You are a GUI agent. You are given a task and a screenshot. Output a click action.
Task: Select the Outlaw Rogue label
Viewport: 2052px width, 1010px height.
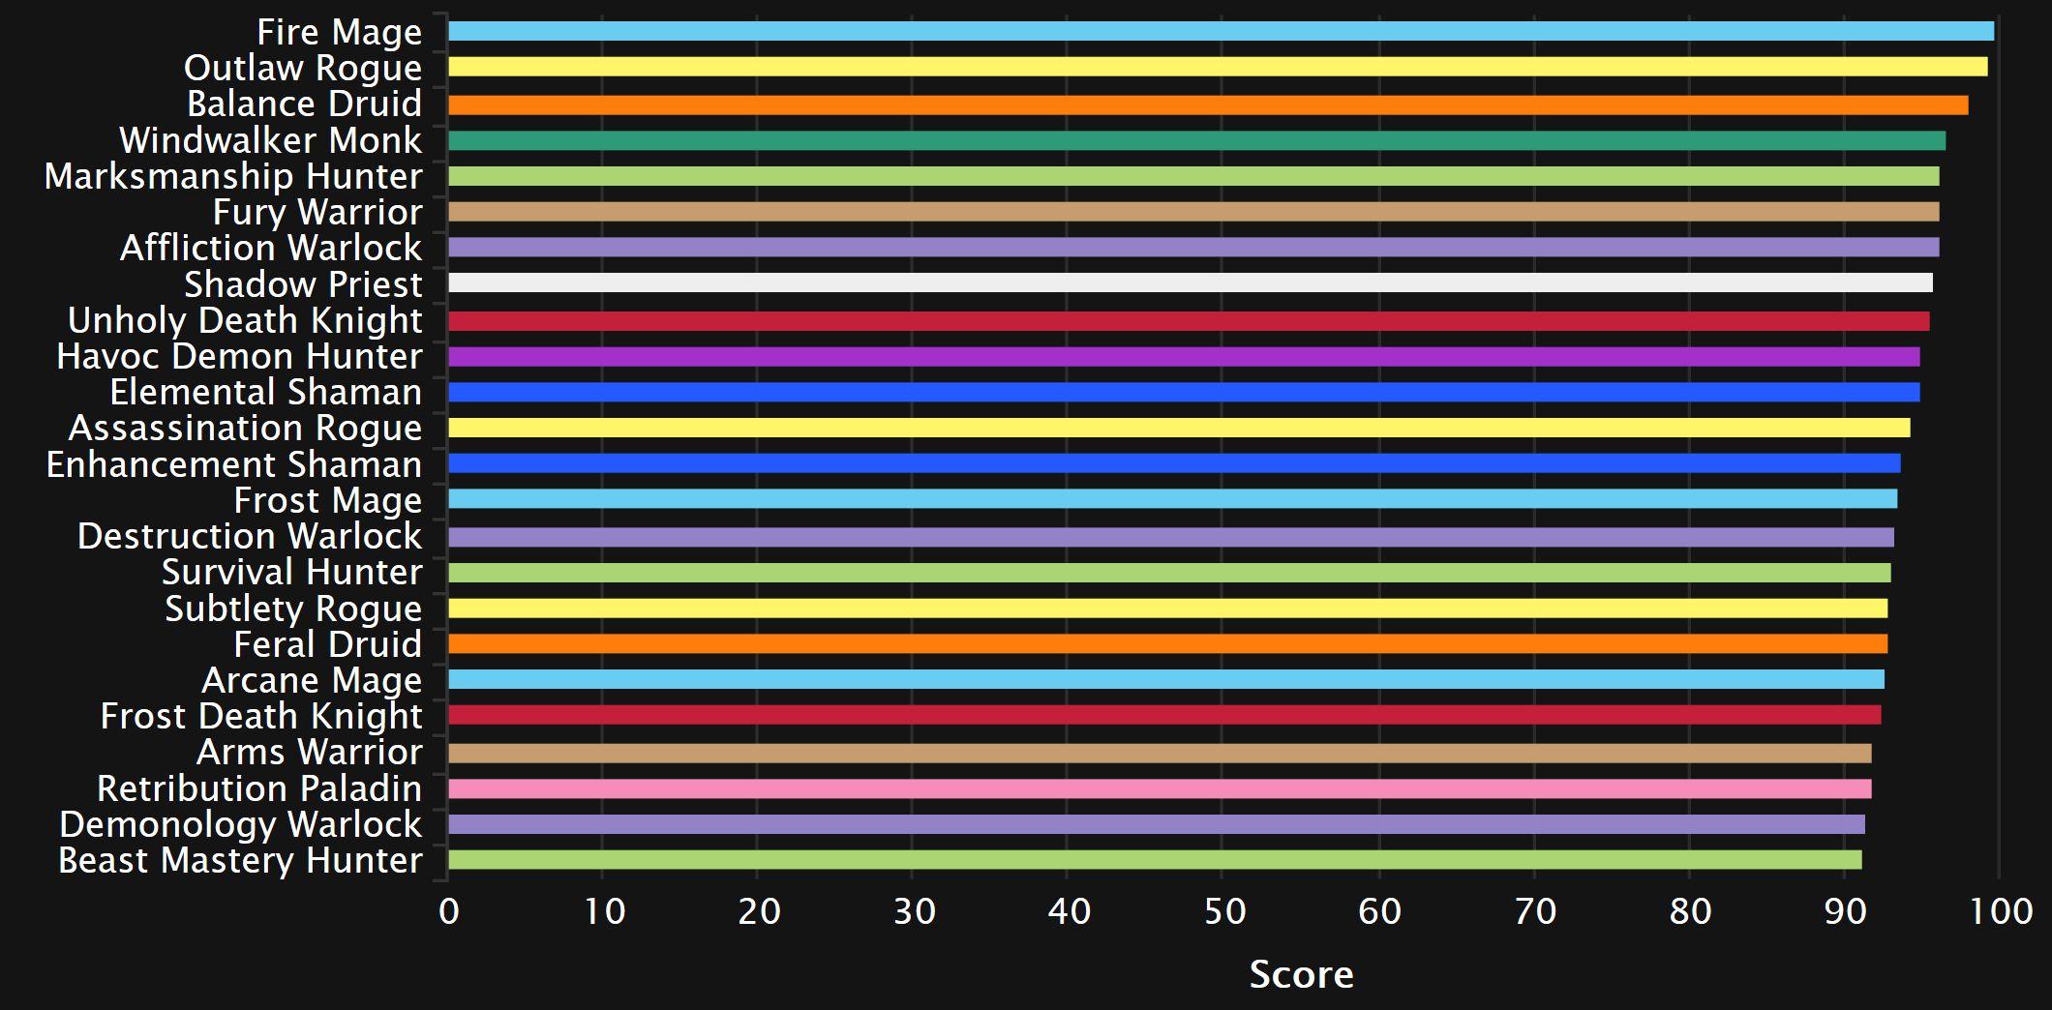click(303, 69)
